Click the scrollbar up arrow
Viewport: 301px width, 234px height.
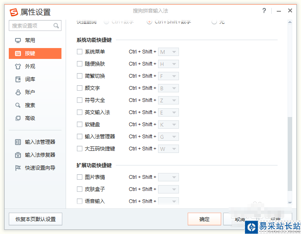point(290,22)
